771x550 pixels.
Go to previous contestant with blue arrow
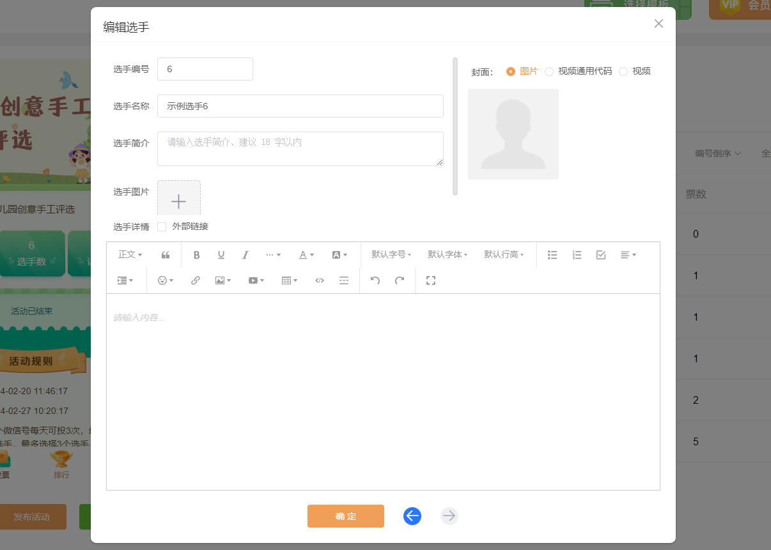coord(412,516)
